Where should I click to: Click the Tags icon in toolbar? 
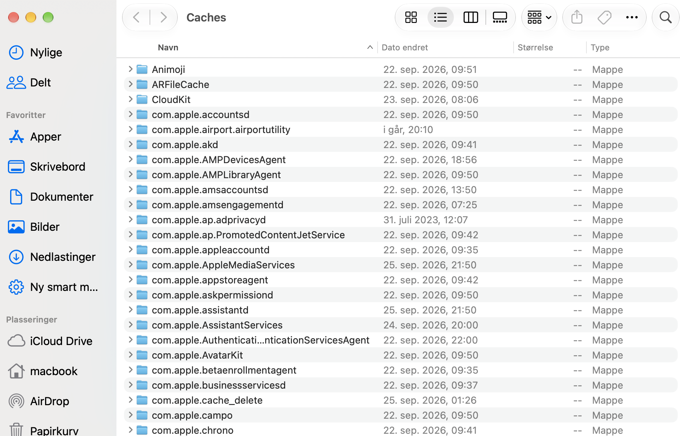(604, 17)
